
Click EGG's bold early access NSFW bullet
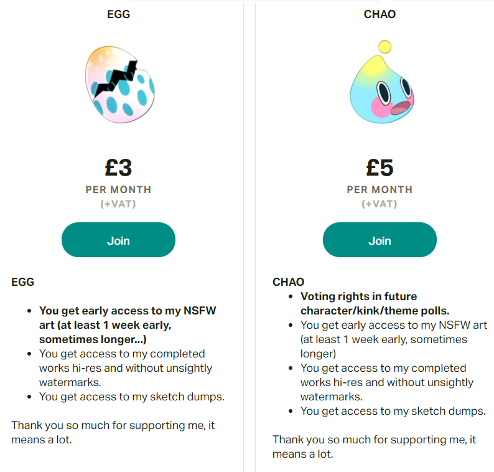(x=128, y=325)
